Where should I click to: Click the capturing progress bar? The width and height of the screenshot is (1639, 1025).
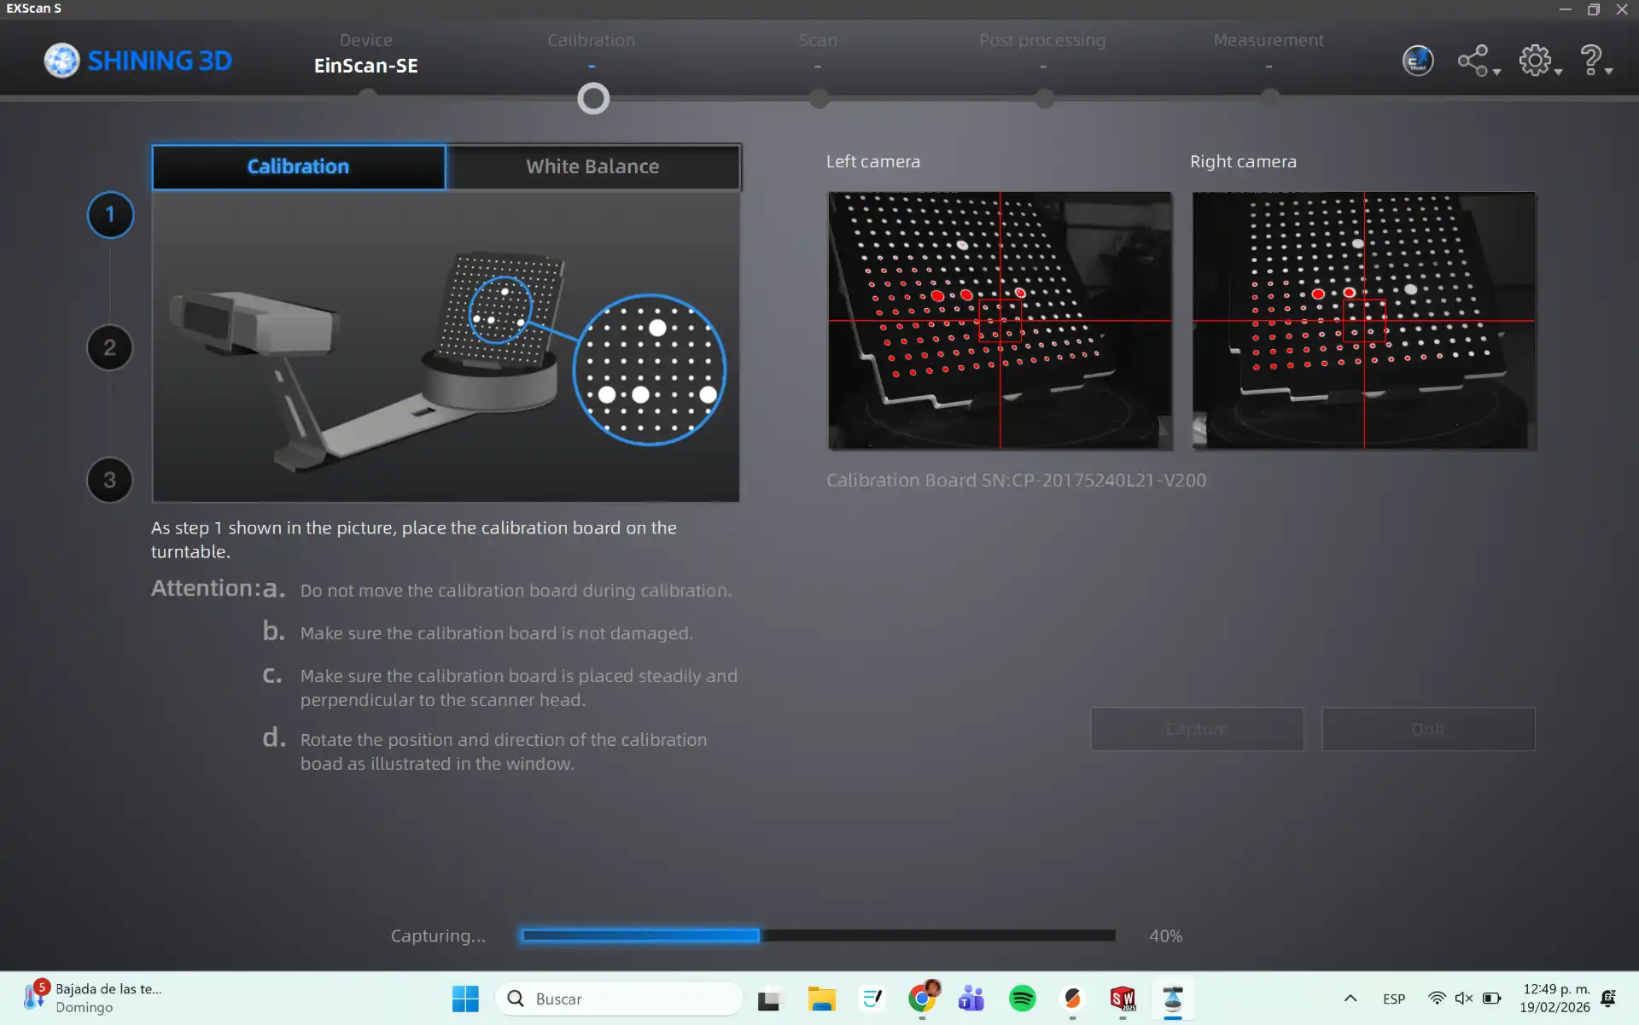tap(818, 935)
